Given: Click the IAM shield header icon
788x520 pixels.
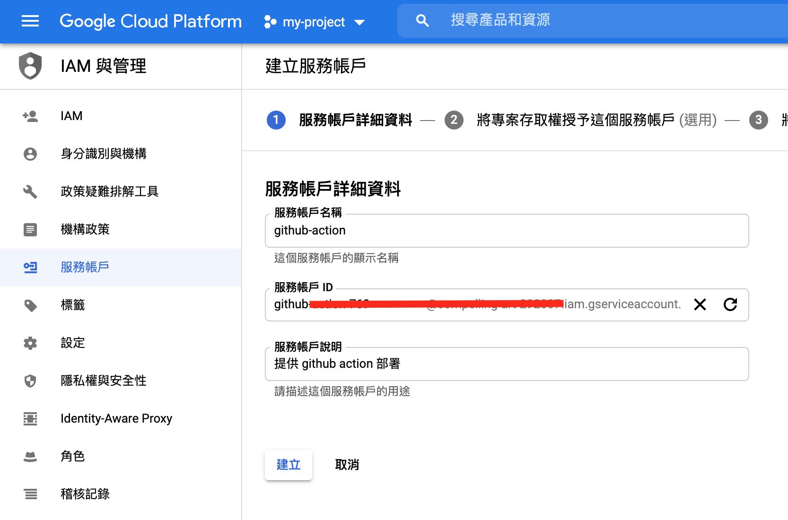Looking at the screenshot, I should point(30,66).
